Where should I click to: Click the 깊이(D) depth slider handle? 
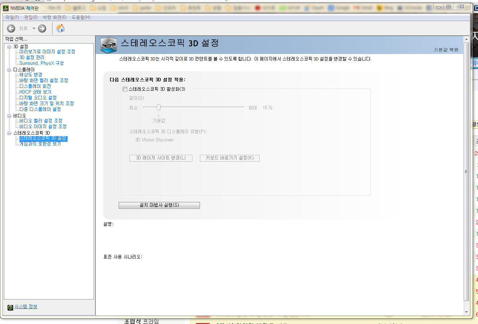tap(159, 107)
